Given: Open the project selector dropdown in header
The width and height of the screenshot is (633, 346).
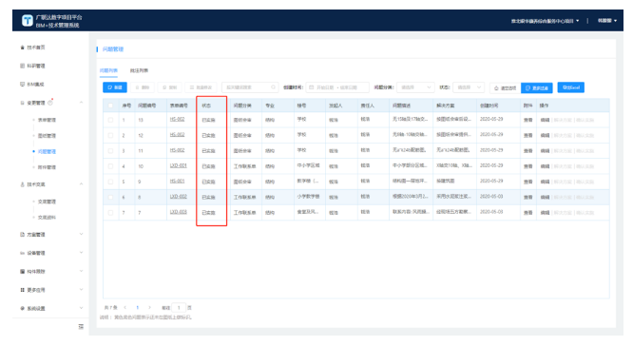Looking at the screenshot, I should click(x=545, y=21).
